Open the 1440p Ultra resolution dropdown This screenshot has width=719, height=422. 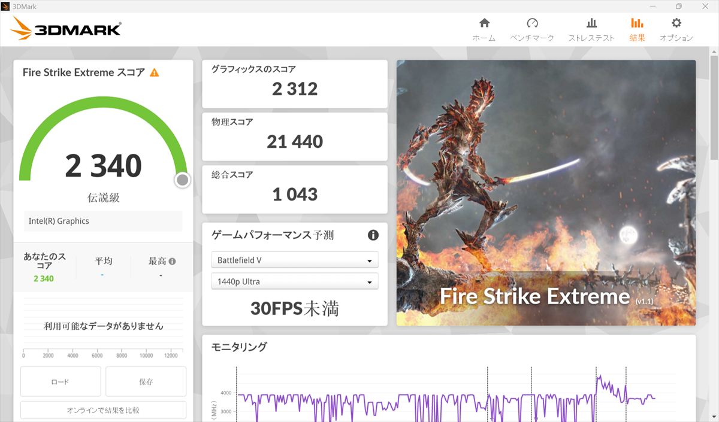tap(295, 281)
